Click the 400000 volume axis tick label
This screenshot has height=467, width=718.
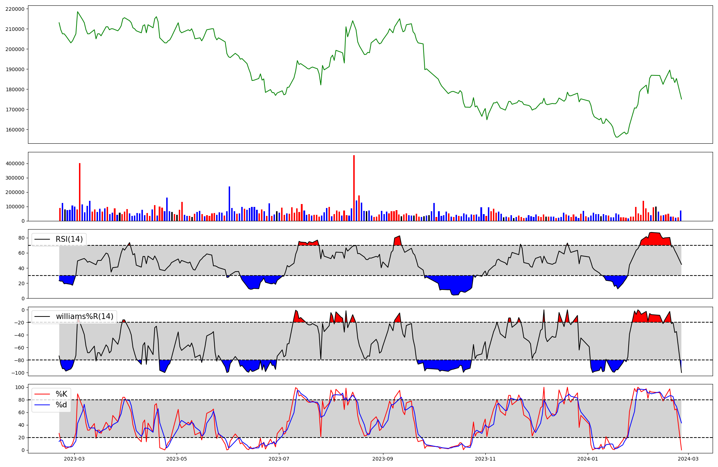[15, 163]
